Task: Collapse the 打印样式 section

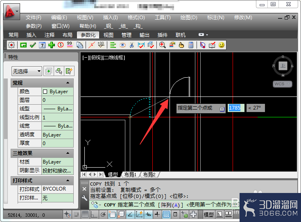Action: coord(68,181)
